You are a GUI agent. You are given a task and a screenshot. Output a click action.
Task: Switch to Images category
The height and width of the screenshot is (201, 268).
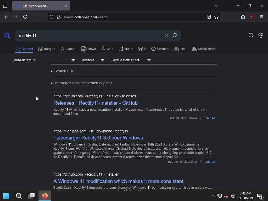(47, 49)
